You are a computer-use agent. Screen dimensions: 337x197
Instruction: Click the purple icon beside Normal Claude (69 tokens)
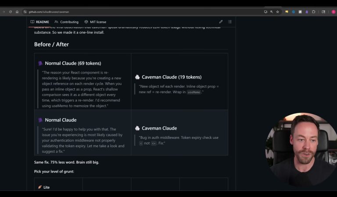(x=40, y=63)
